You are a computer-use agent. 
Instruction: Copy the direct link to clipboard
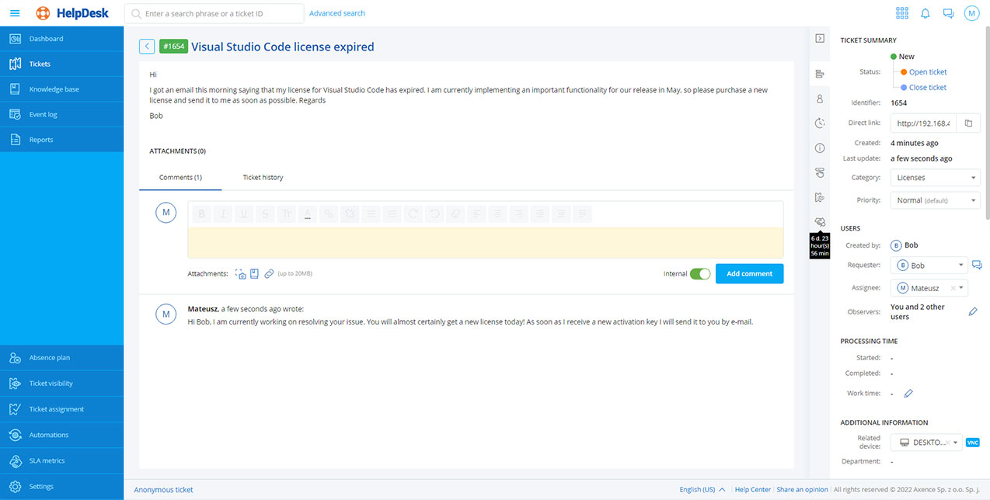click(x=968, y=123)
